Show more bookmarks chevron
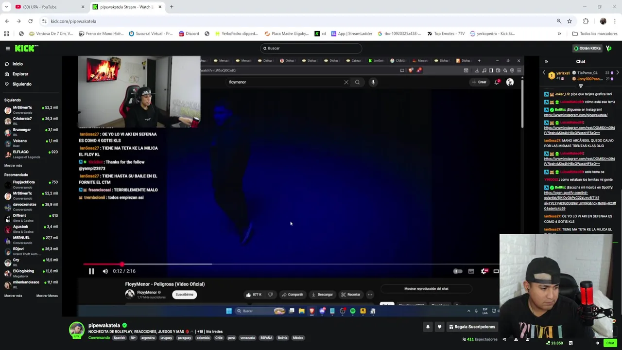This screenshot has width=622, height=350. (559, 34)
